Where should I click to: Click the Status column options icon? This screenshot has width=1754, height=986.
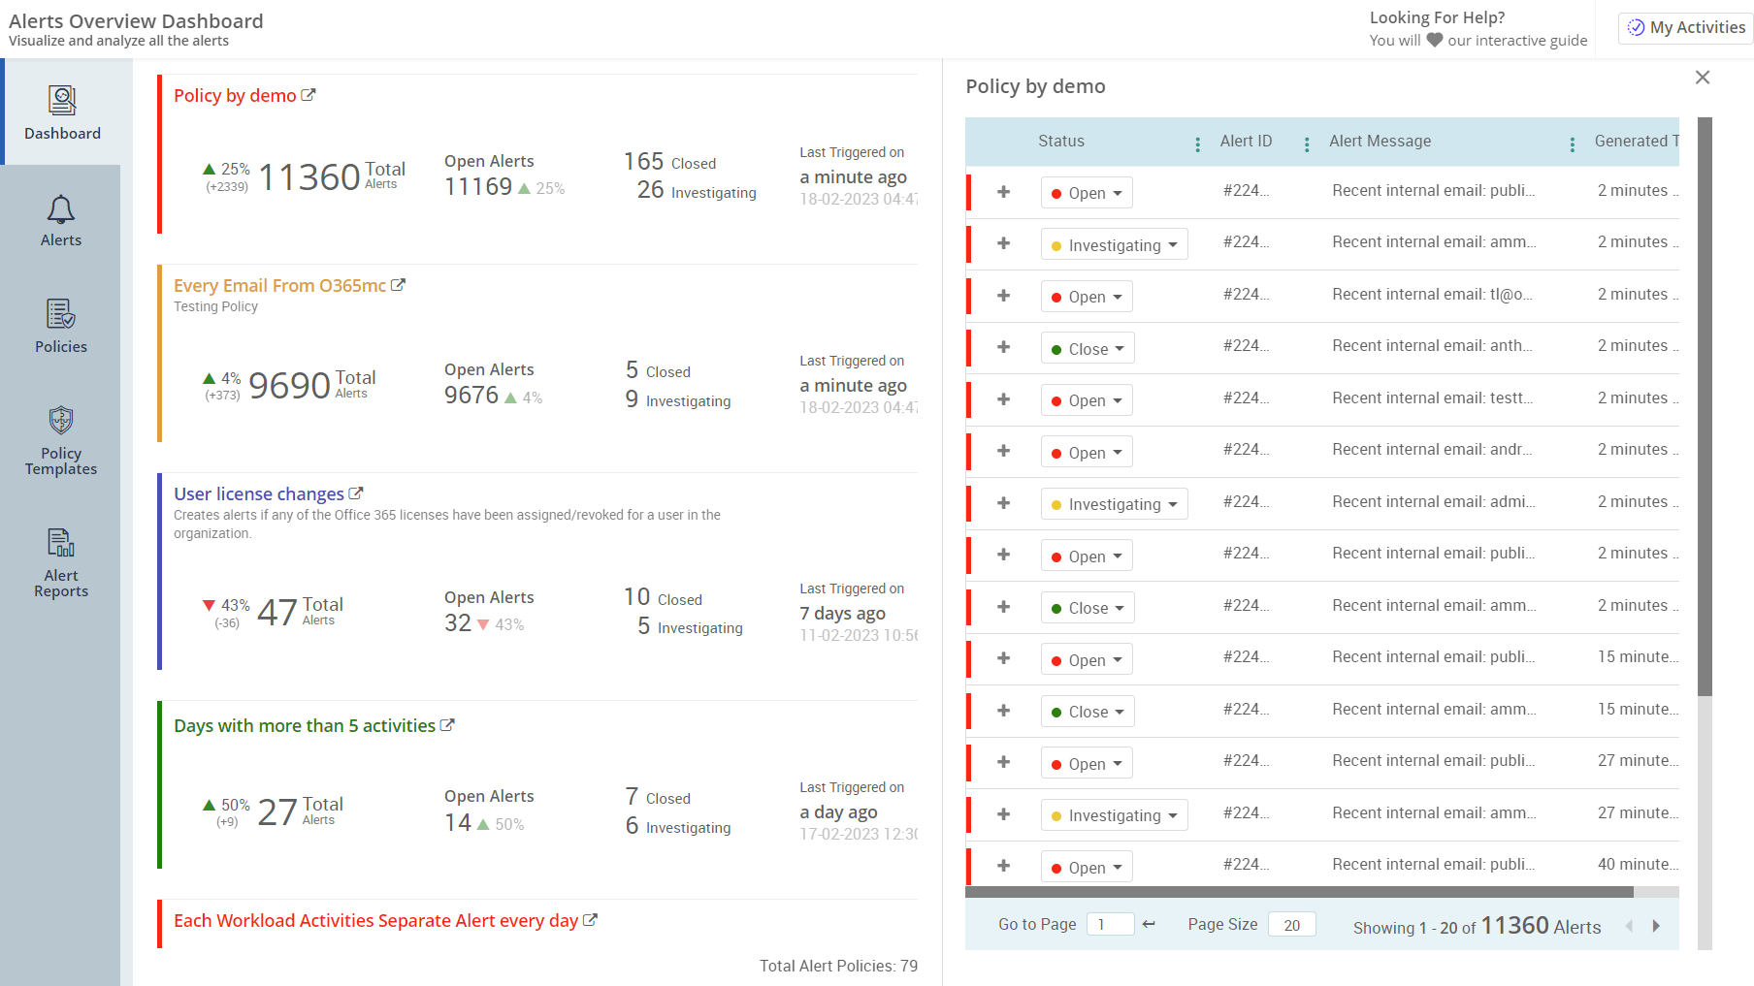coord(1197,142)
